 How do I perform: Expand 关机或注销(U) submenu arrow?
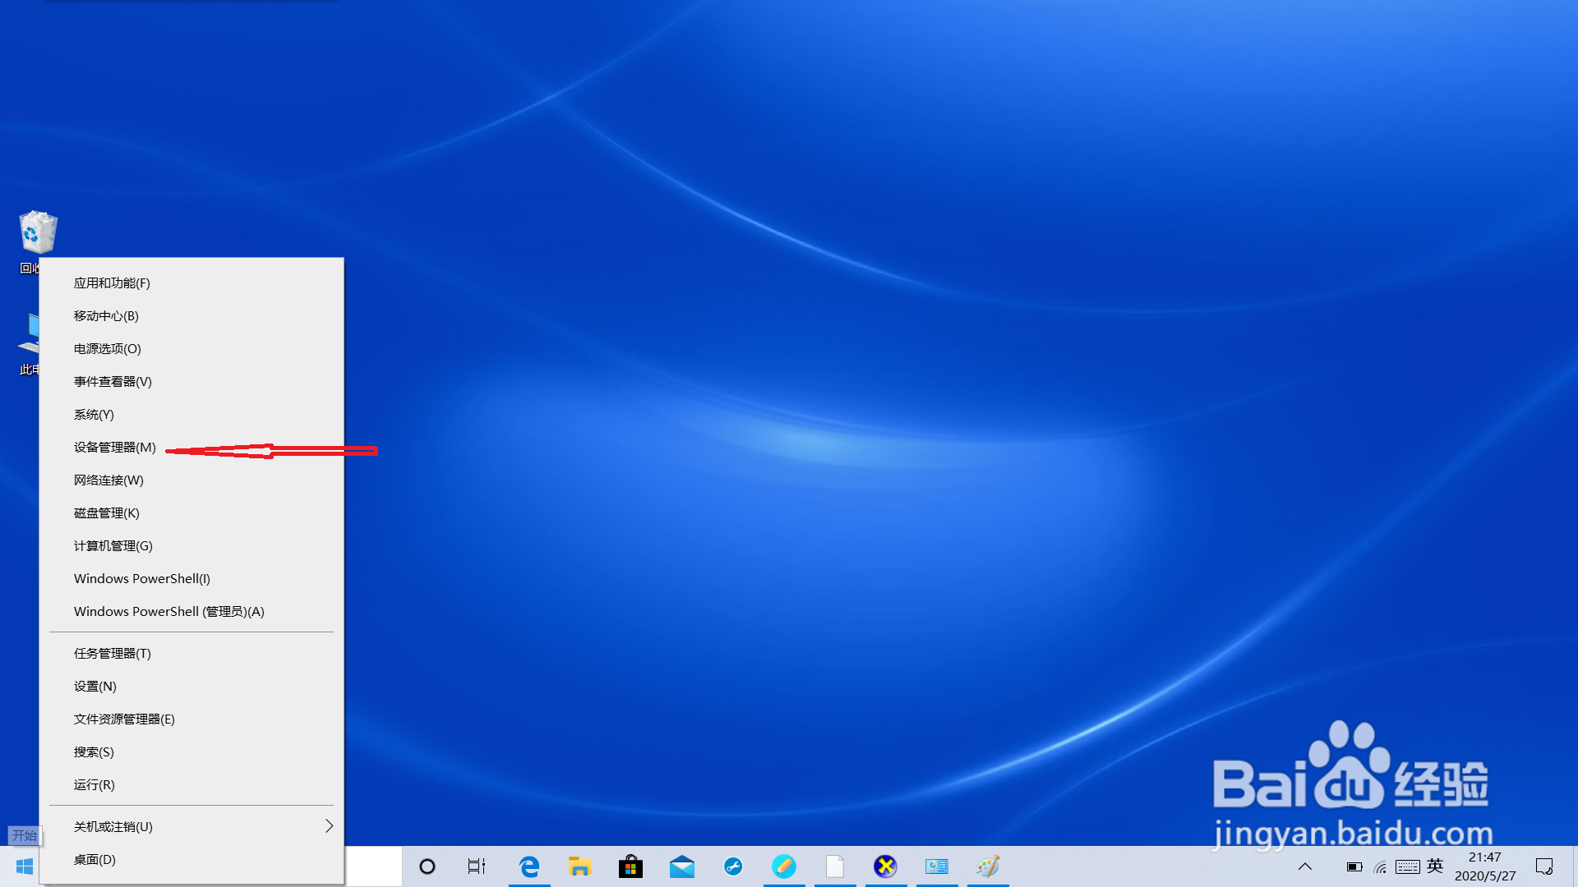coord(329,826)
